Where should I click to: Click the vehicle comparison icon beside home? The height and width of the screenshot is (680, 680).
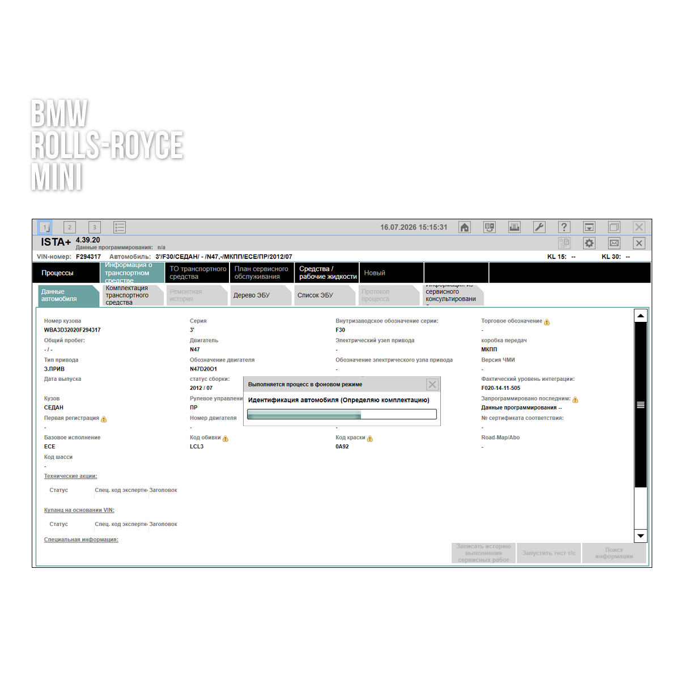[x=490, y=227]
